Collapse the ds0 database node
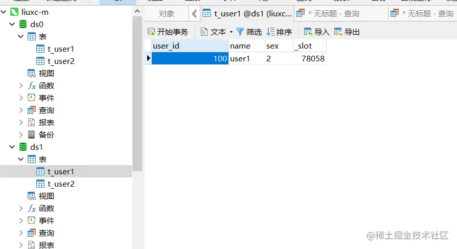 click(12, 24)
